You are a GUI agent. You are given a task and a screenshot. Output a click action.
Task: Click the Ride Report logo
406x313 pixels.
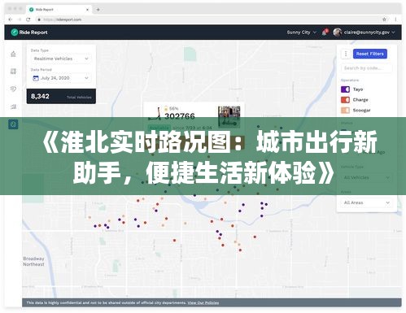29,33
